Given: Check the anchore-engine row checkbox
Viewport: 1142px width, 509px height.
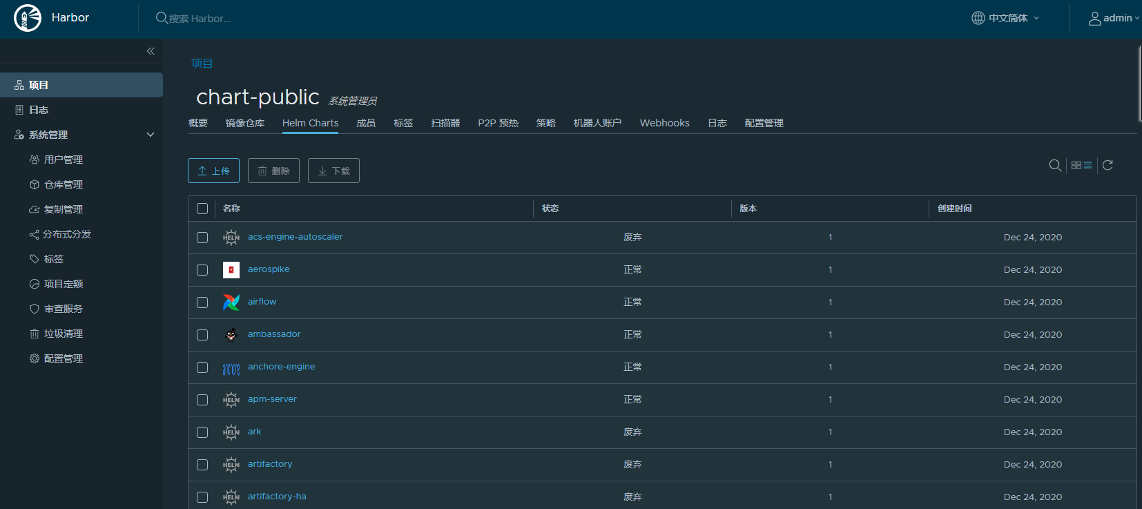Looking at the screenshot, I should pos(202,367).
